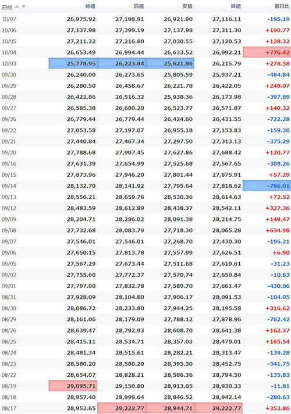Select open value 27,053.58
Viewport: 291px width, 414px height.
pyautogui.click(x=81, y=130)
